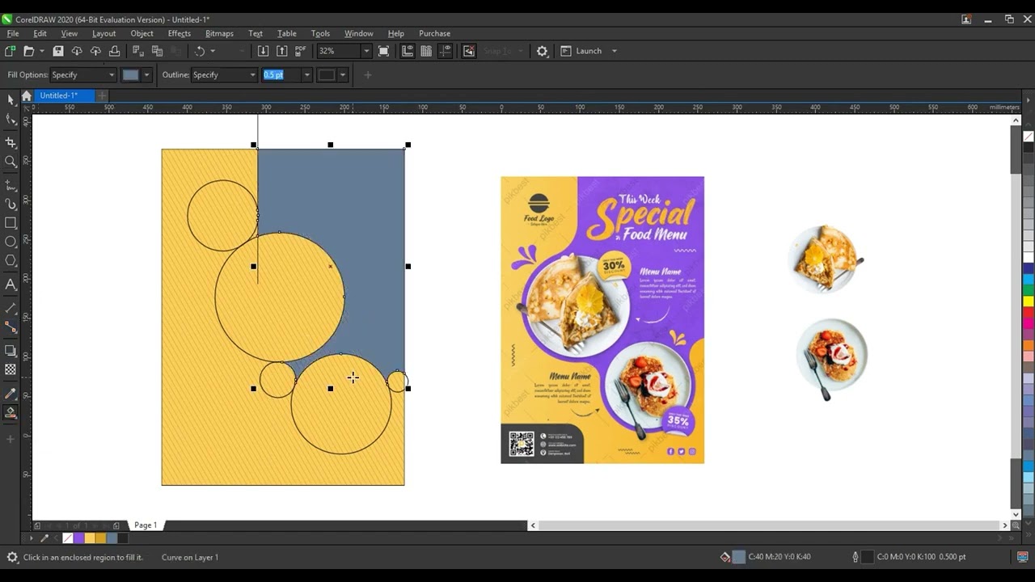Screen dimensions: 1035x582
Task: Click the outline width field showing 0.5 pt
Action: click(281, 75)
